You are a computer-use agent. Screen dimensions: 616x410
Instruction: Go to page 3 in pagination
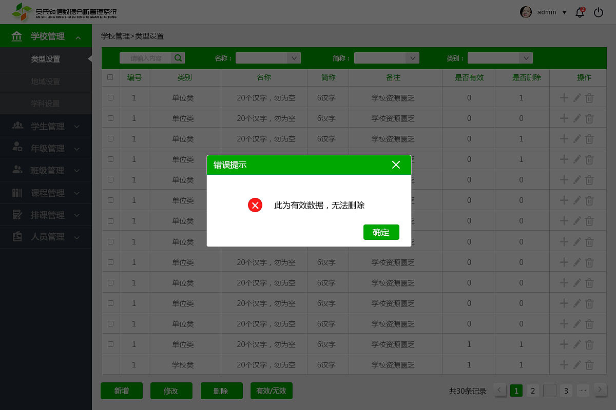[566, 391]
